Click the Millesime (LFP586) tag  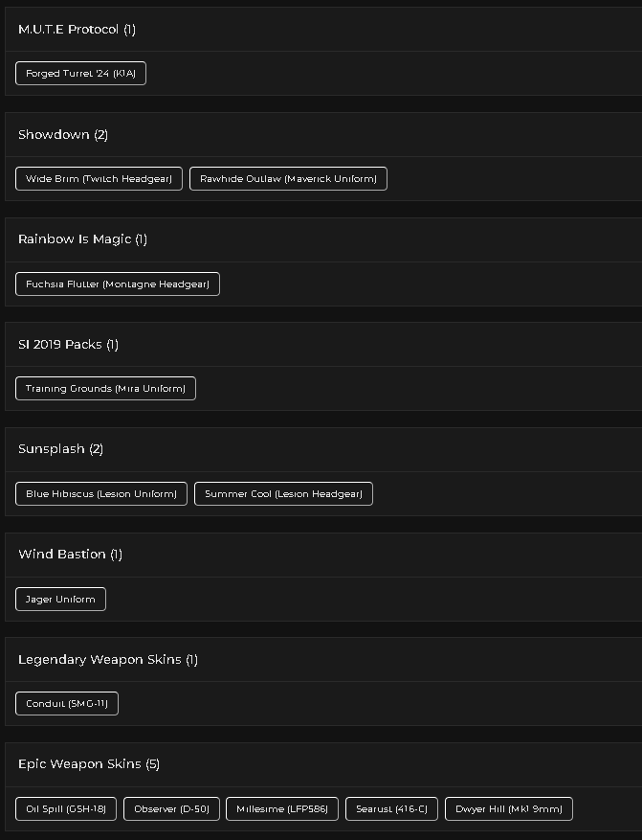282,809
